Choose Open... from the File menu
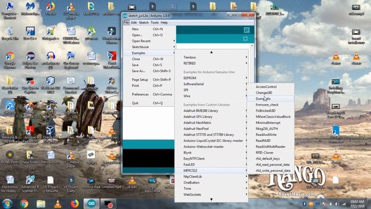The width and height of the screenshot is (371, 209). click(150, 35)
